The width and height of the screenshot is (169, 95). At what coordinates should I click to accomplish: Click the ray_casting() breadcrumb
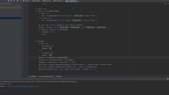[x=32, y=76]
